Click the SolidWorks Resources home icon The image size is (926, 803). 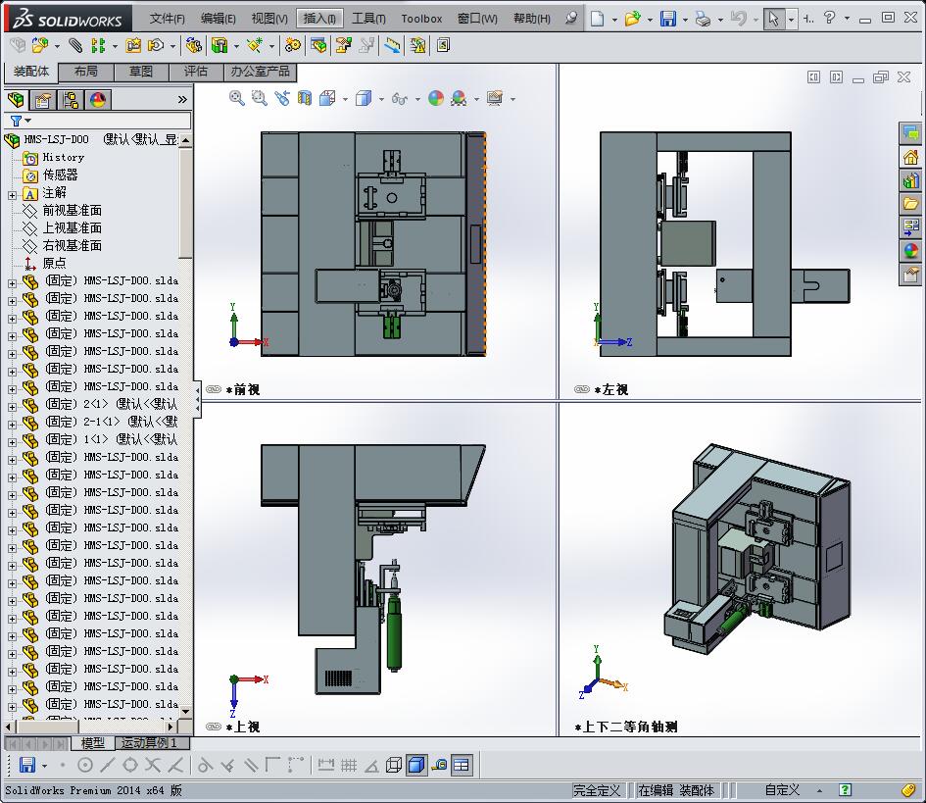click(x=911, y=157)
